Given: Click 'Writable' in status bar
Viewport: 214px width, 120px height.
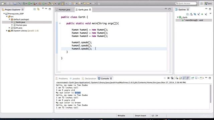Looking at the screenshot, I should click(x=121, y=116).
